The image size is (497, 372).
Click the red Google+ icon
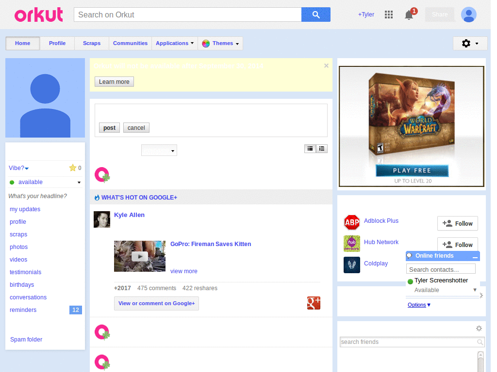pyautogui.click(x=314, y=303)
